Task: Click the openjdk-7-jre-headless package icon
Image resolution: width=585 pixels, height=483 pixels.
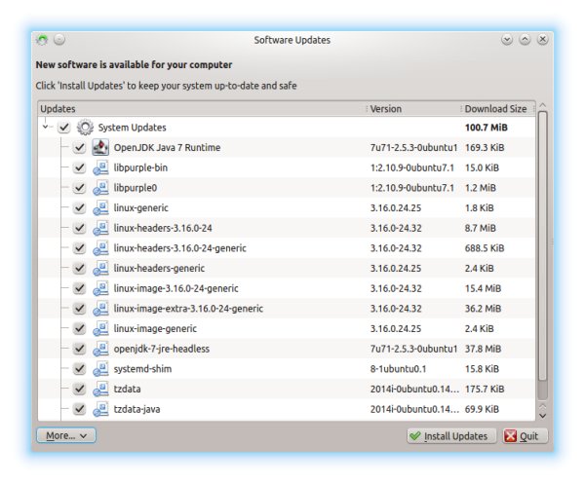Action: click(100, 349)
